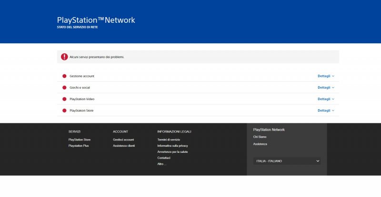Open Playstation Plus footer link
Screen dimensions: 381x197
point(79,146)
